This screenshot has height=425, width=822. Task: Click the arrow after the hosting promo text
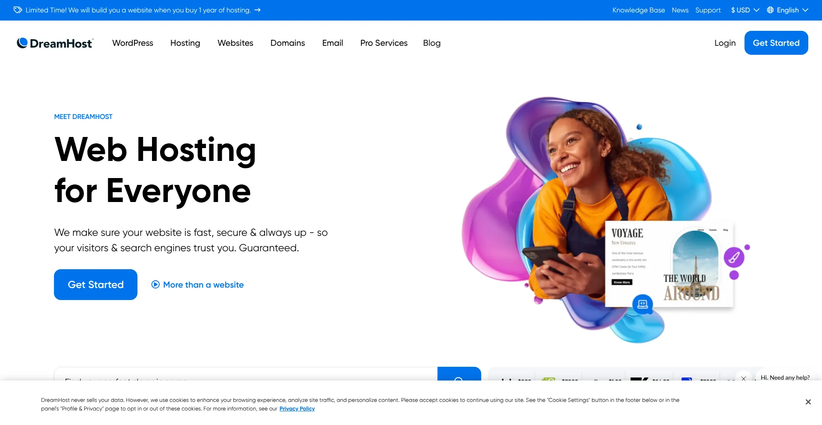pos(257,10)
